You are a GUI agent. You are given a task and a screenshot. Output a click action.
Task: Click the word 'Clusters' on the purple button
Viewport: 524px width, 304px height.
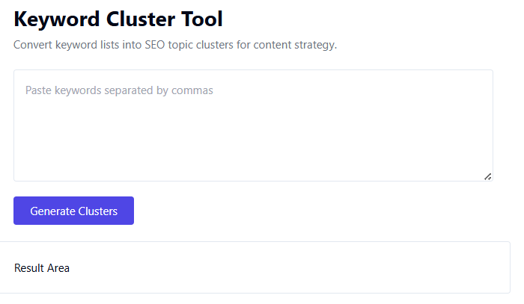click(98, 211)
